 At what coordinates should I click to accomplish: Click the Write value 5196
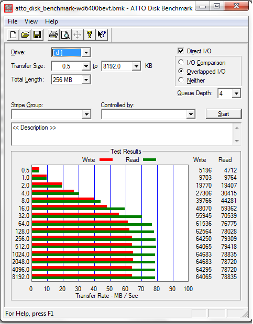[205, 170]
